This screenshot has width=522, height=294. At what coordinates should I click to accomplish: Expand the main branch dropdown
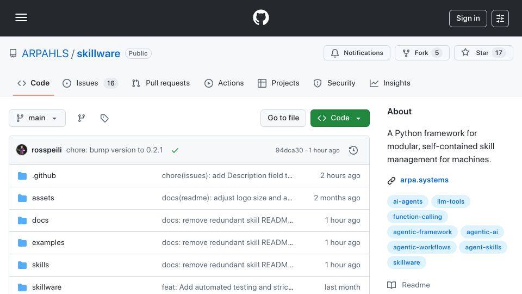37,118
